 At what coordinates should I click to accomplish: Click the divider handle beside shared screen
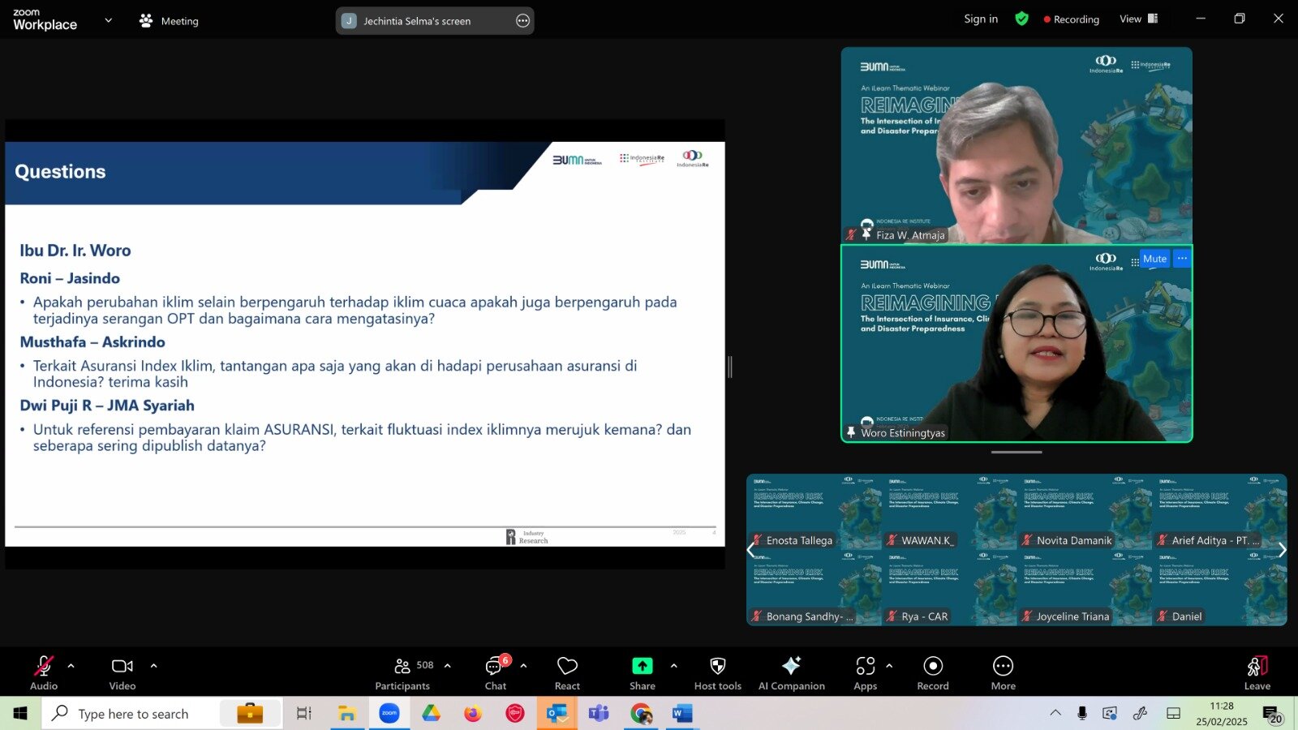click(x=730, y=367)
